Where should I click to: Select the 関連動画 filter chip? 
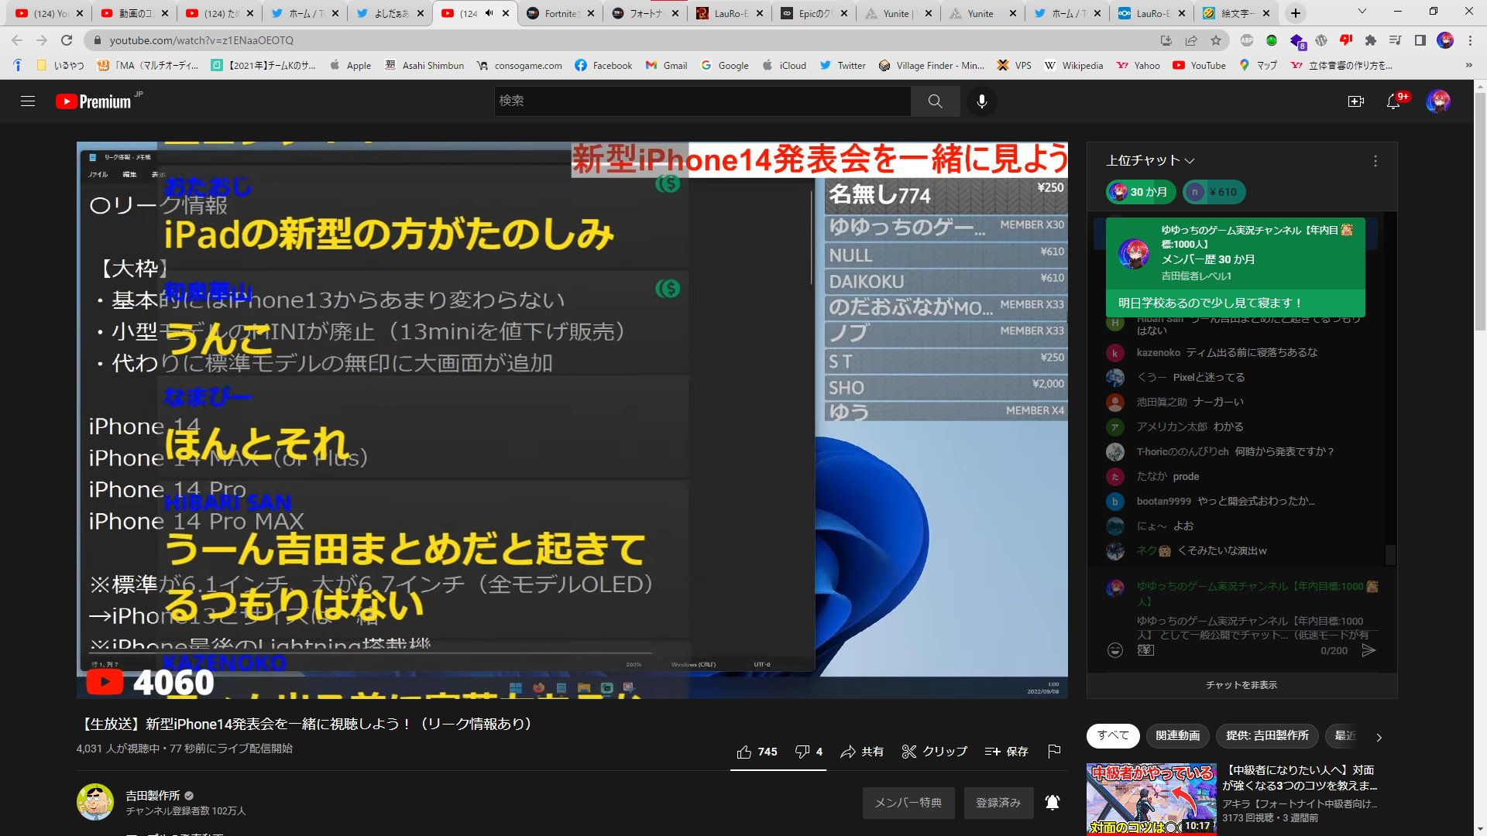[x=1177, y=735]
